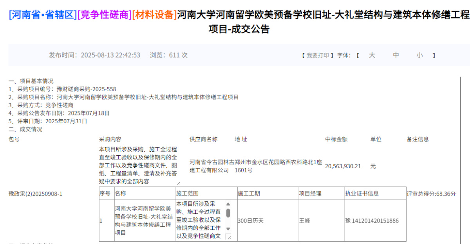
Task: Click the resize handle of 采购内容 textarea
Action: tap(179, 183)
